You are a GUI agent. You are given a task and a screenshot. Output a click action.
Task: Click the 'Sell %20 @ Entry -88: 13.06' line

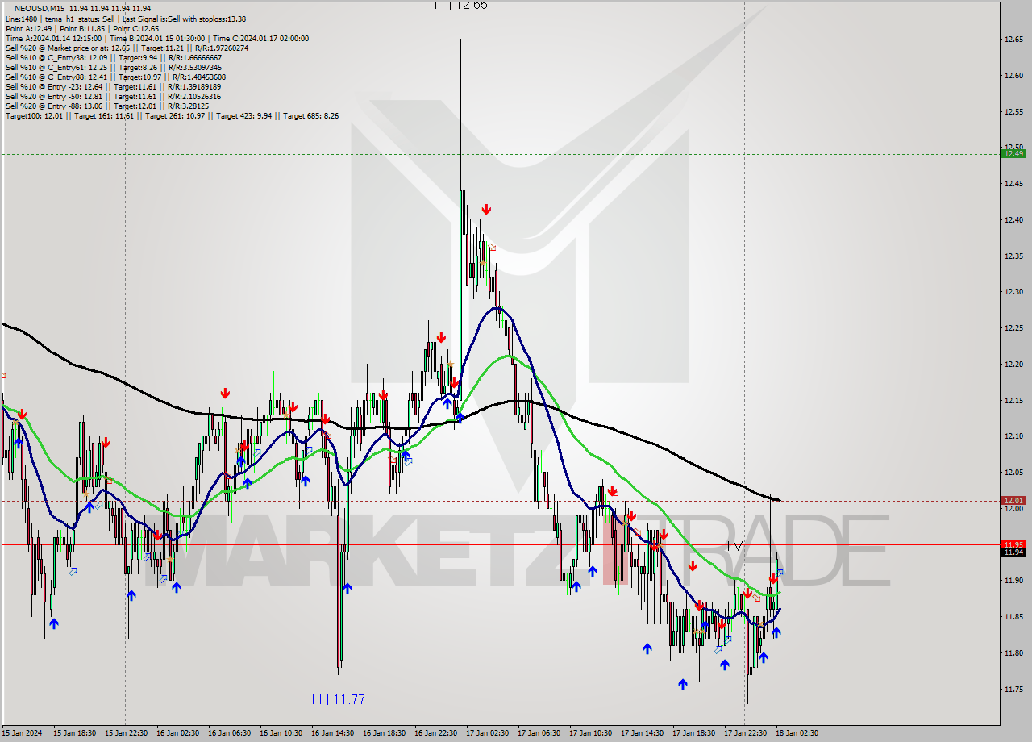107,106
